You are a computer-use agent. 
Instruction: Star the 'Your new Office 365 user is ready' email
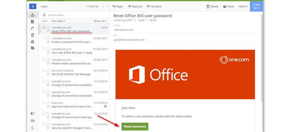pos(48,53)
